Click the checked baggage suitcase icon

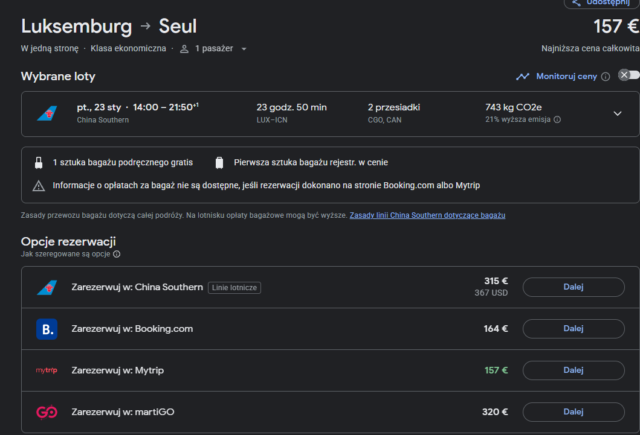pyautogui.click(x=219, y=162)
